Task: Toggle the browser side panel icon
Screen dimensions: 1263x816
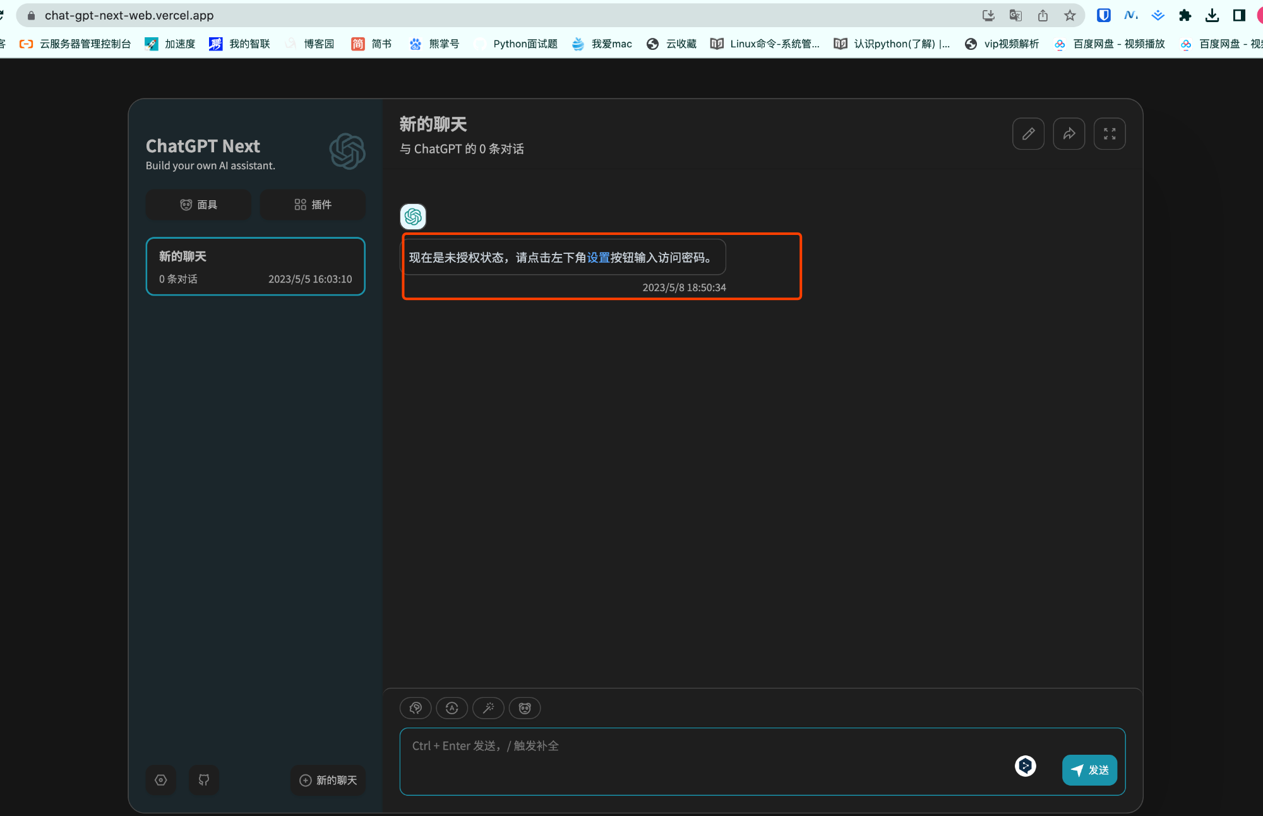Action: click(1239, 15)
